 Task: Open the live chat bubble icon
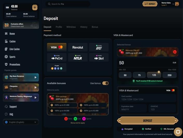178,132
